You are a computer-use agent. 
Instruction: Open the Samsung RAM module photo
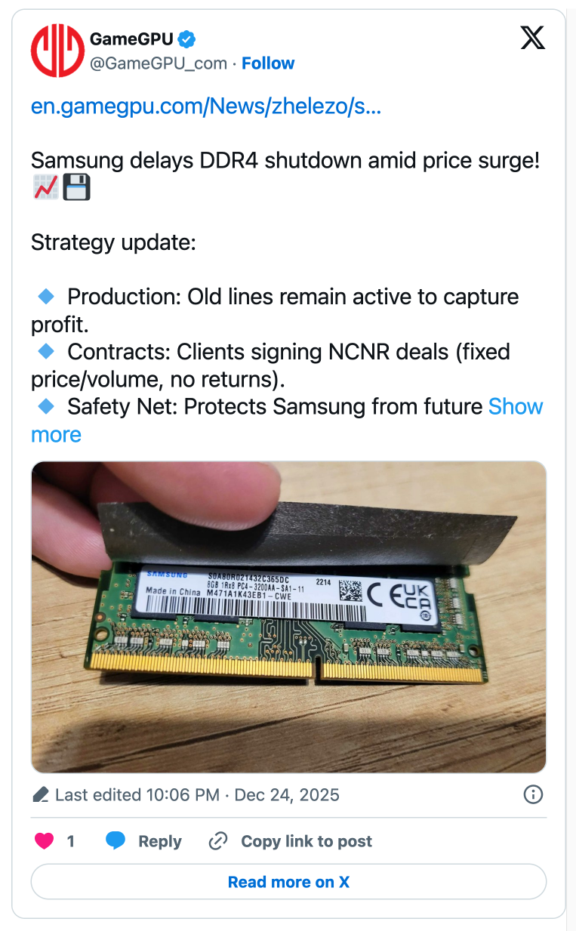(288, 616)
